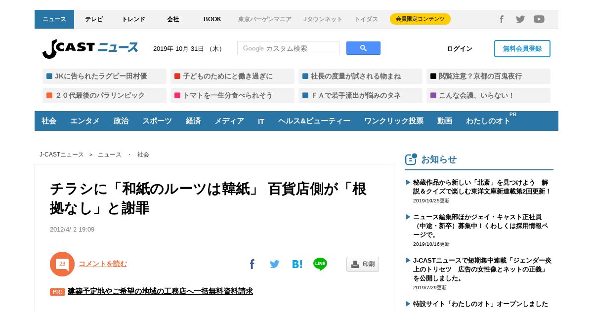This screenshot has height=311, width=593.
Task: Open the PR link 建築予定地やご希望の地域の工務店へ
Action: (x=160, y=291)
